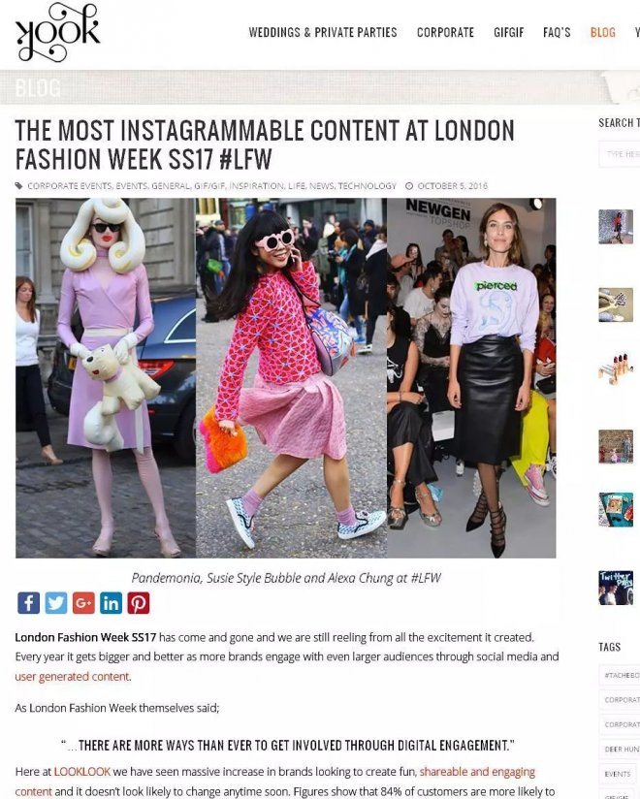Viewport: 640px width, 799px height.
Task: Share post via Facebook icon
Action: 28,603
